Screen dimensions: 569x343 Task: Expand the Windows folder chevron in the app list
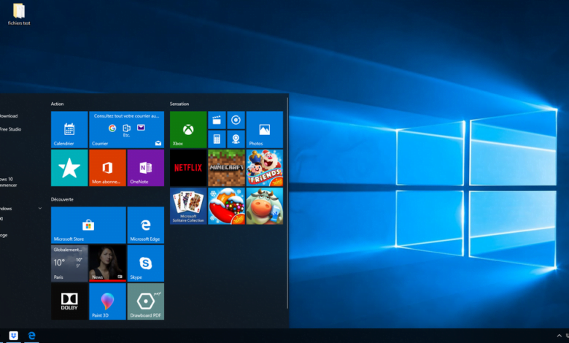click(x=40, y=208)
